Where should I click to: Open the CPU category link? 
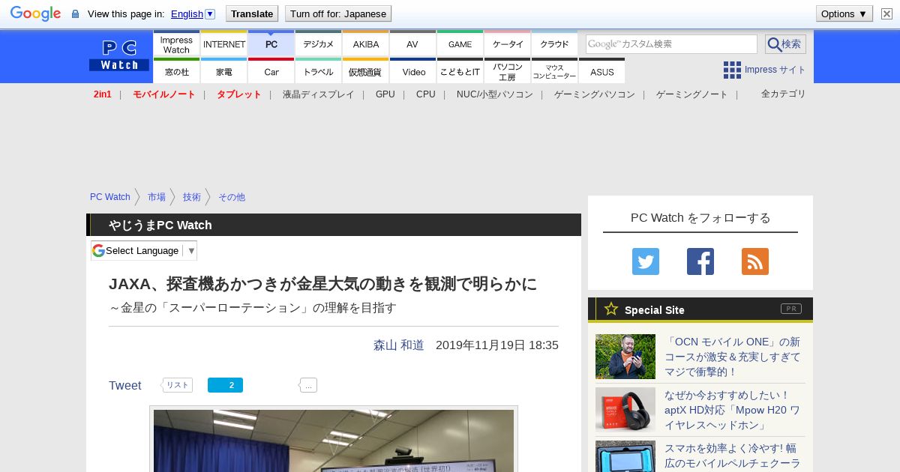pos(426,94)
